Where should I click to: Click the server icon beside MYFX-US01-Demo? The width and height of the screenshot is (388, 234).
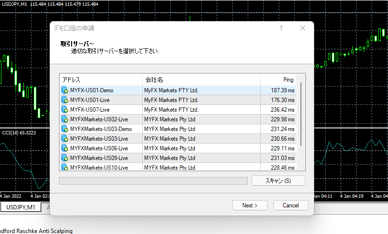pyautogui.click(x=64, y=90)
